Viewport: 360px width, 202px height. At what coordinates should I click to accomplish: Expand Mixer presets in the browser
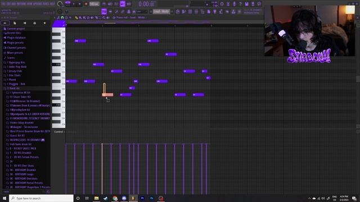tap(15, 53)
